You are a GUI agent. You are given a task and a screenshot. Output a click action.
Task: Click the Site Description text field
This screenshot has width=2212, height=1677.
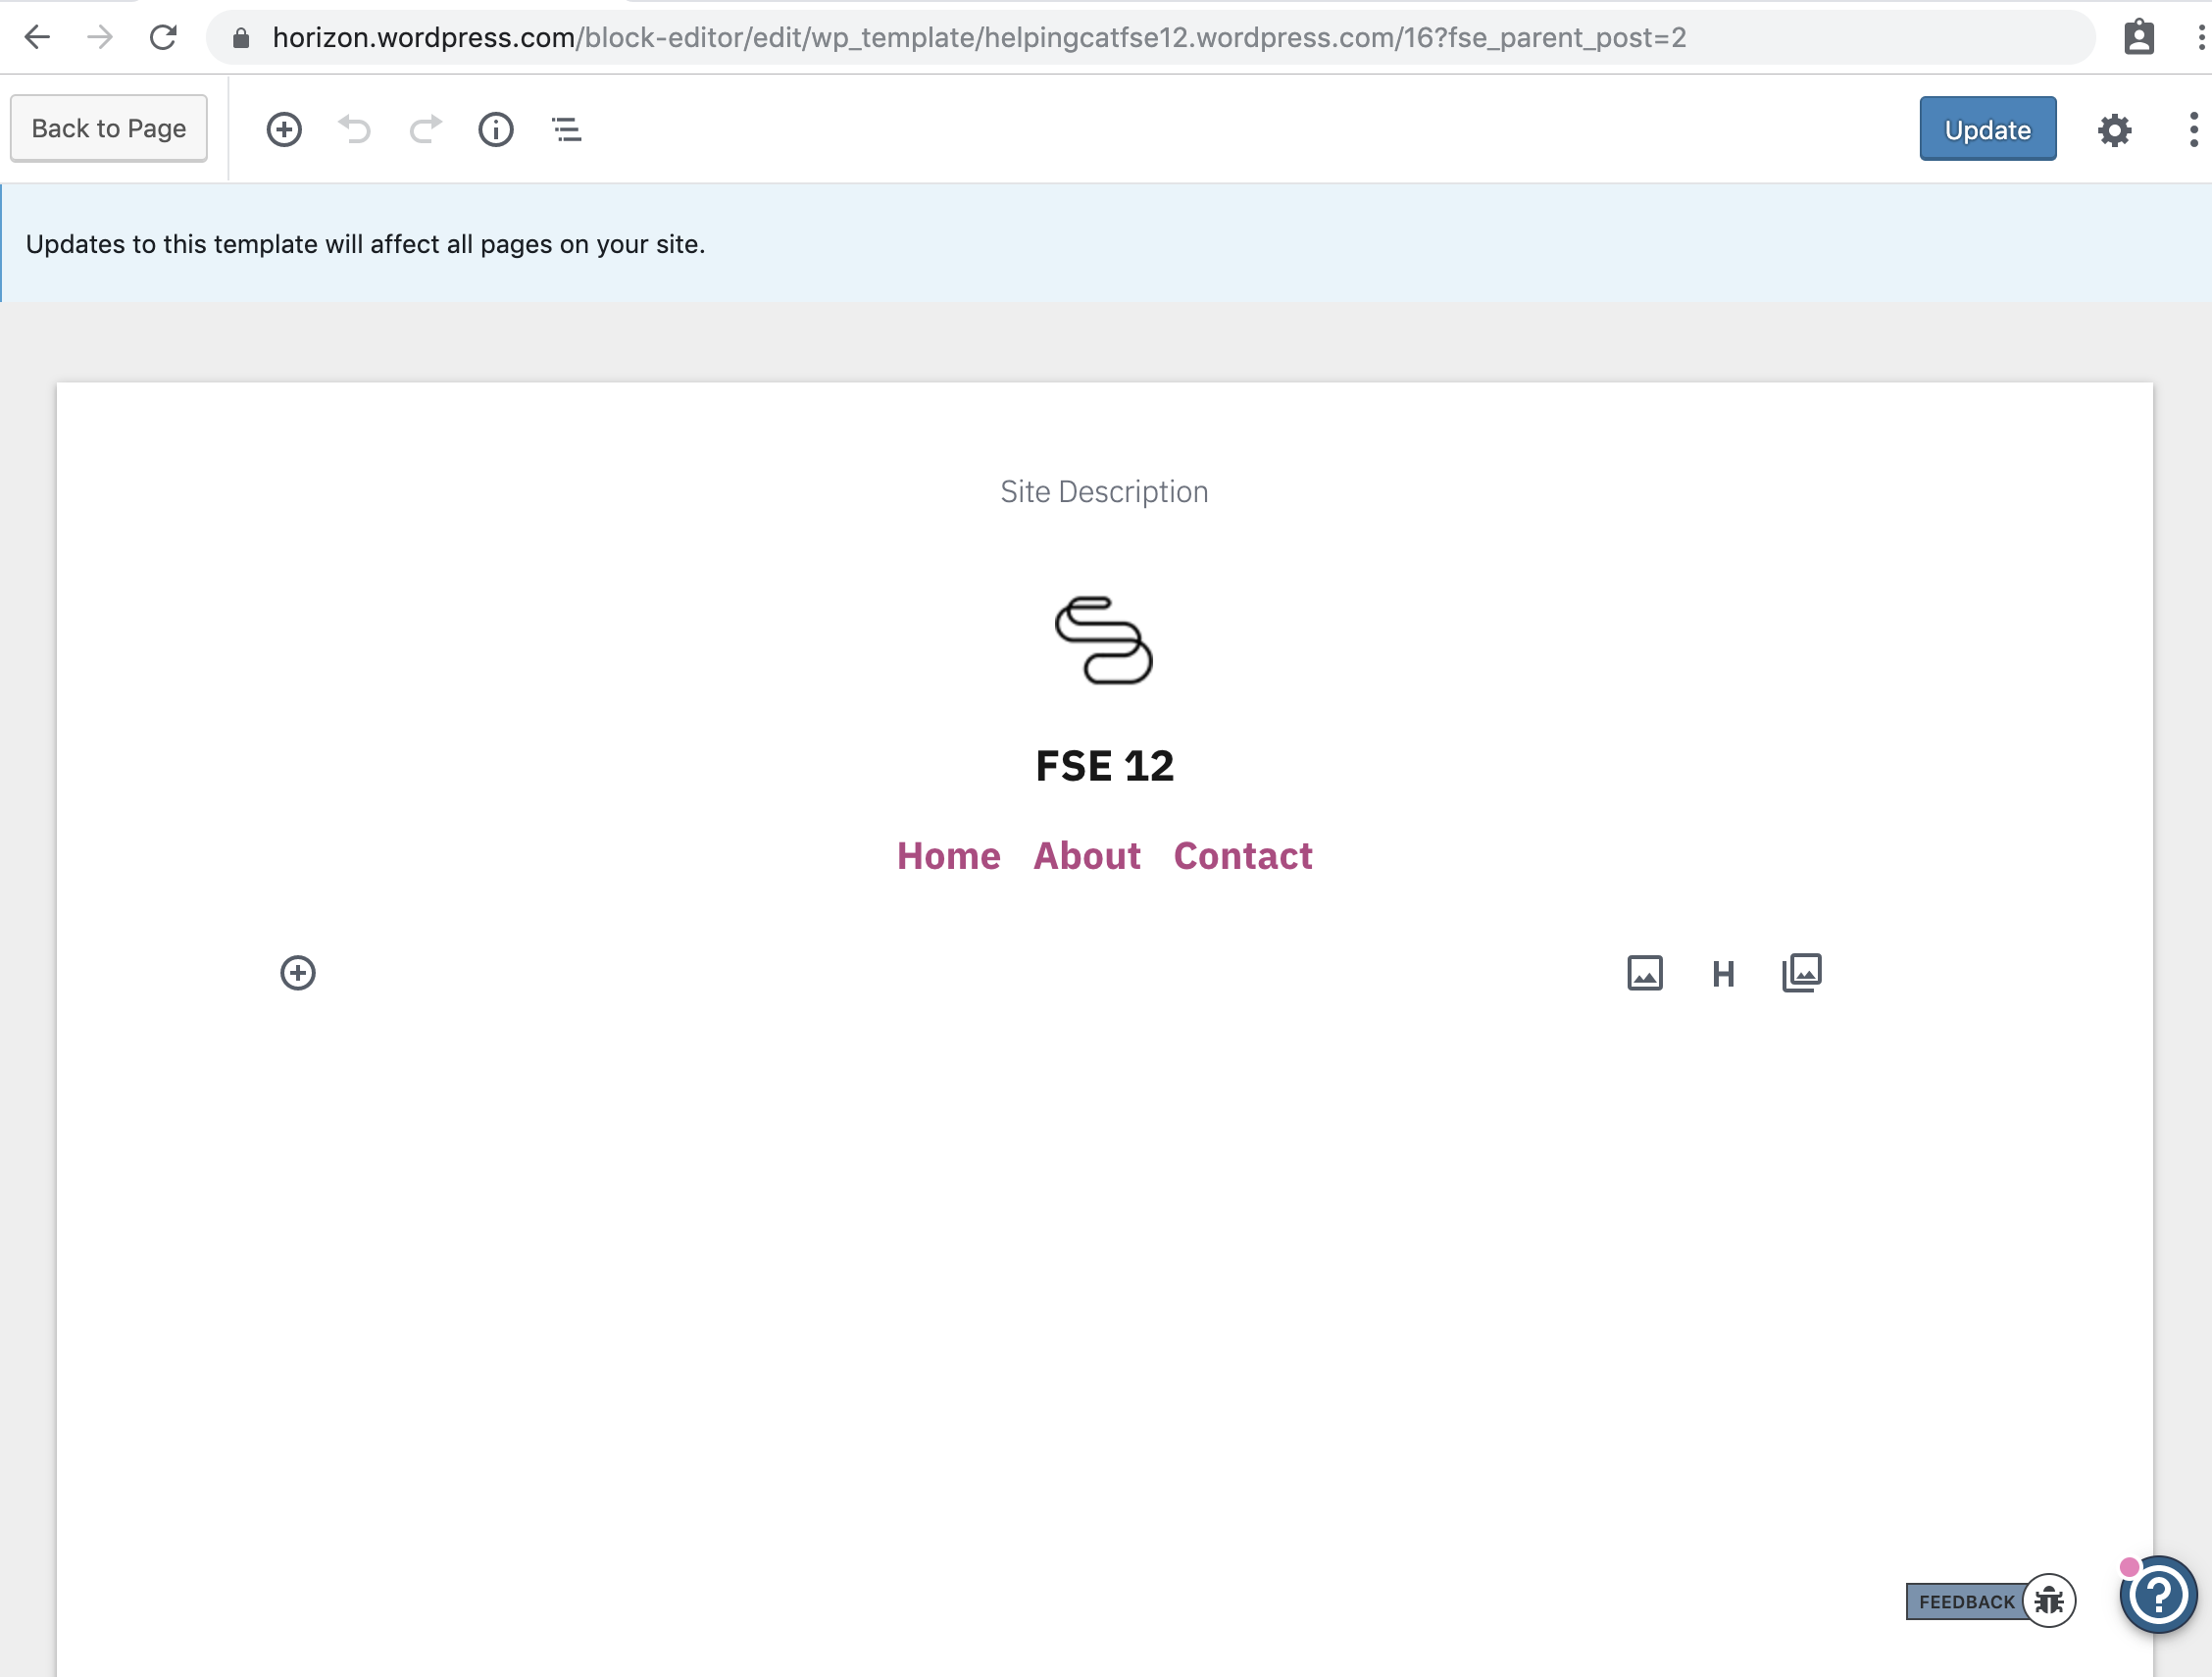pyautogui.click(x=1104, y=492)
